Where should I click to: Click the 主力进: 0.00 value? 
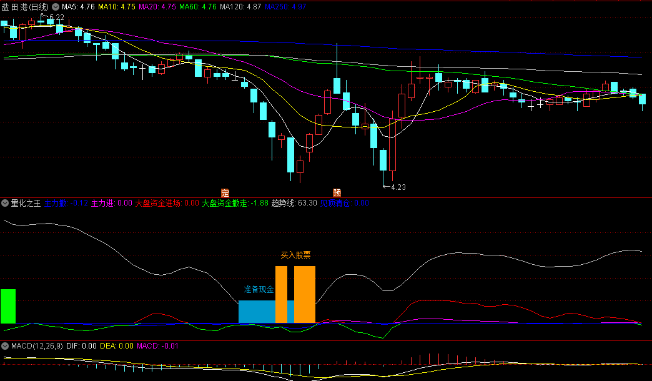click(112, 203)
